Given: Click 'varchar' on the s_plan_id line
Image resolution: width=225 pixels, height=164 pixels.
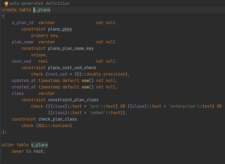Looking at the screenshot, I should (x=47, y=23).
